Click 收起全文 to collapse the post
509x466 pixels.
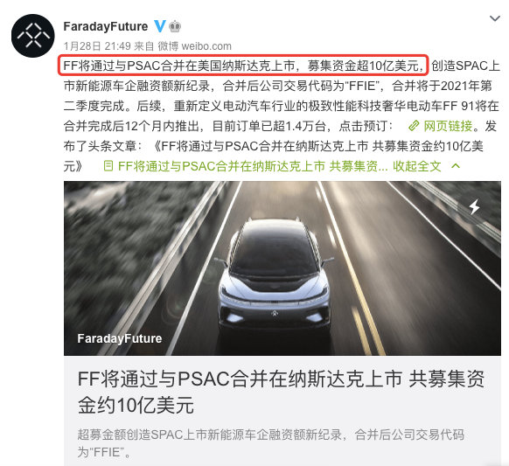(x=417, y=166)
